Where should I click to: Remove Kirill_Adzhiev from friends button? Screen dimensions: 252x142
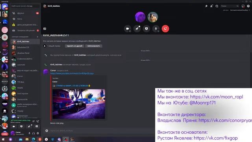74,46
